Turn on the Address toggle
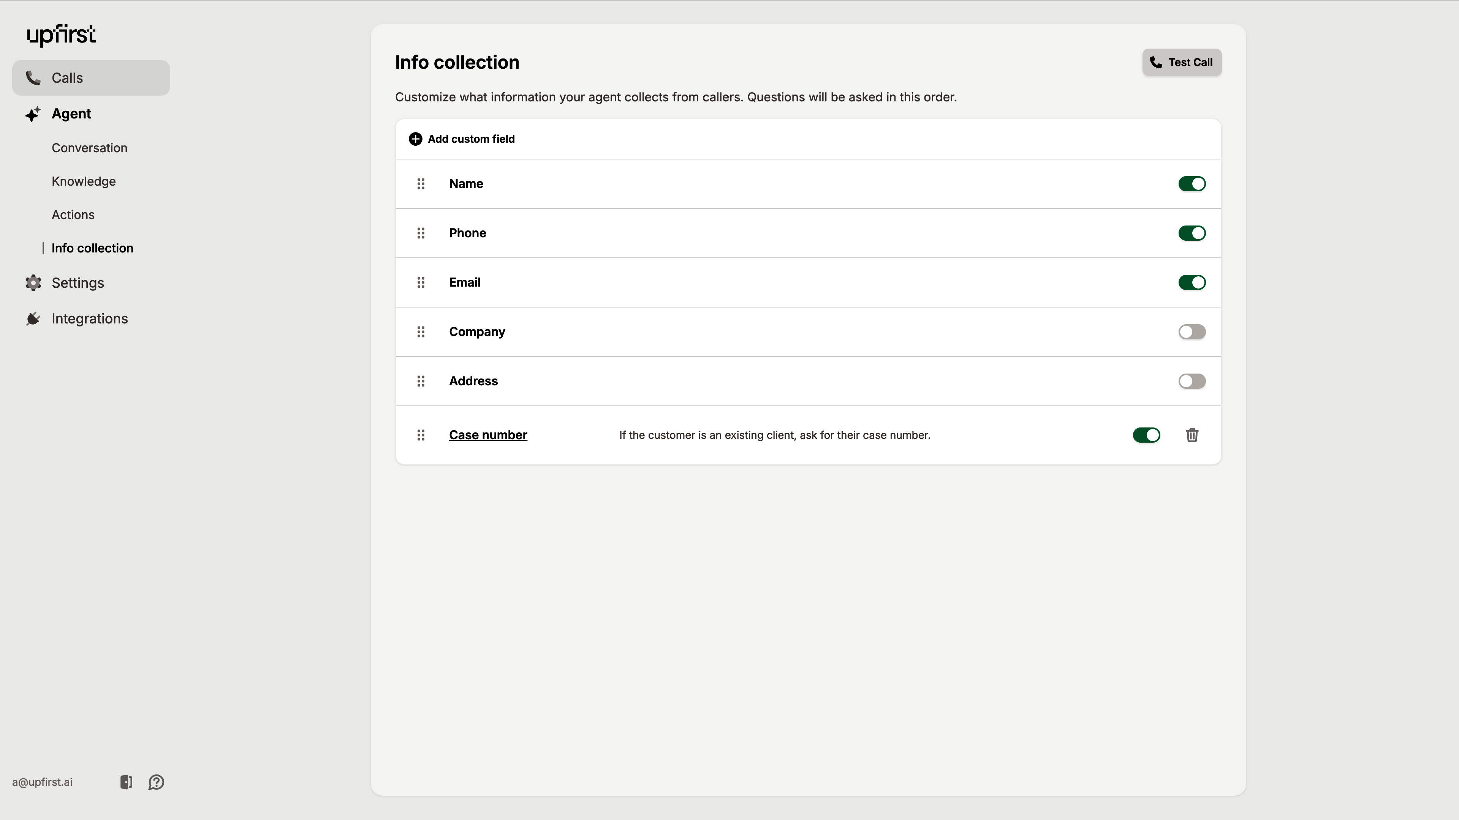Viewport: 1459px width, 820px height. pyautogui.click(x=1192, y=381)
